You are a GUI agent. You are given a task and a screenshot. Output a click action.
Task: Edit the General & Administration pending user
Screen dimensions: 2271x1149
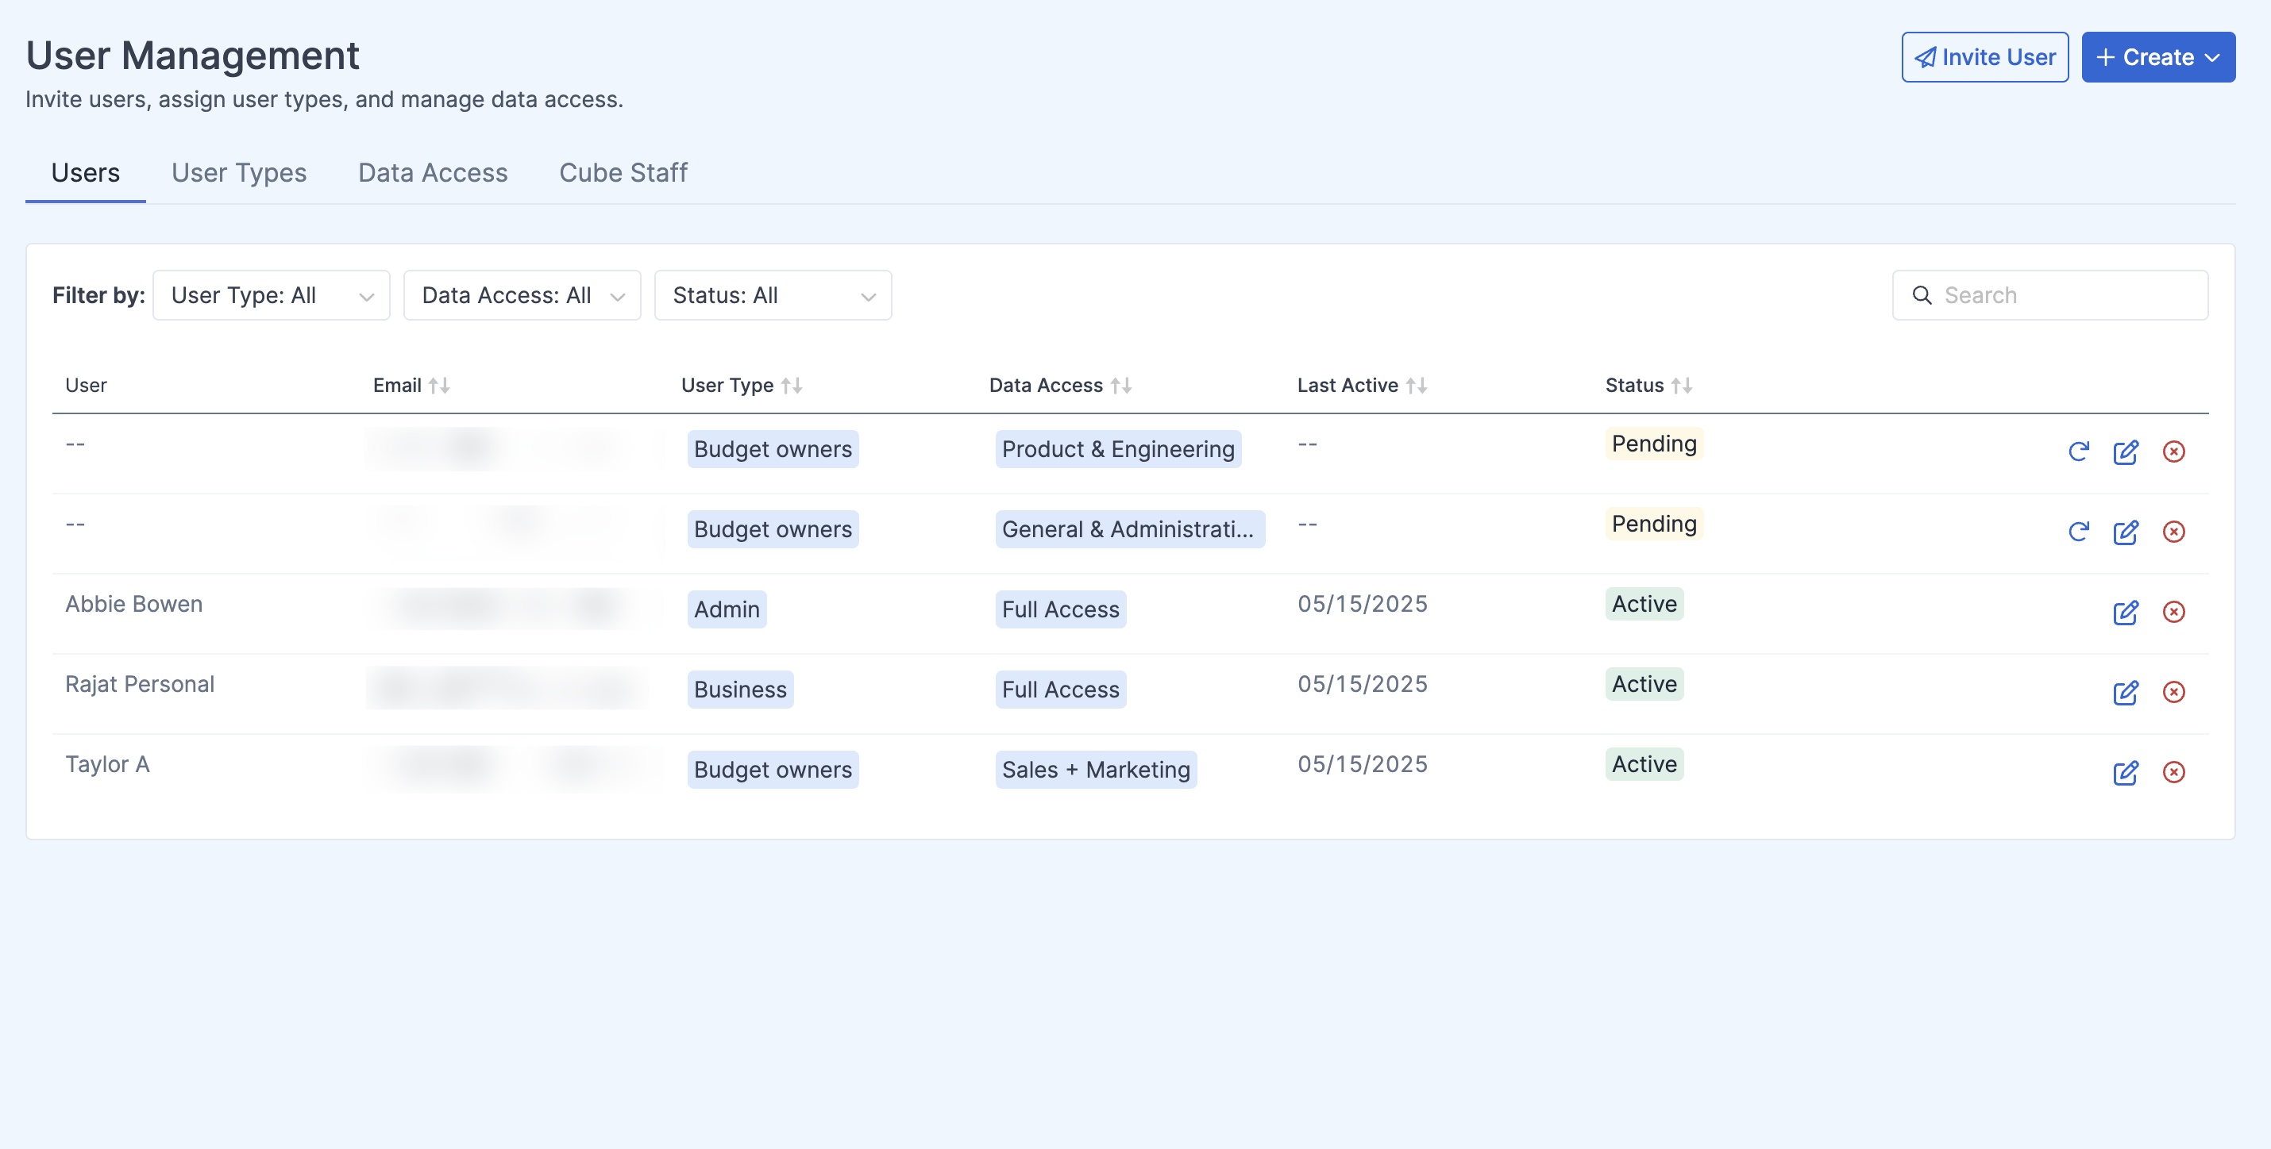(x=2126, y=532)
